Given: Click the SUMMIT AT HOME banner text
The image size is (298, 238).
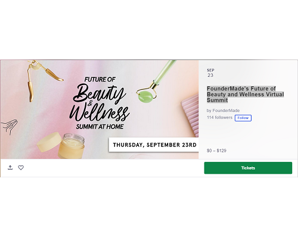Looking at the screenshot, I should [x=100, y=127].
